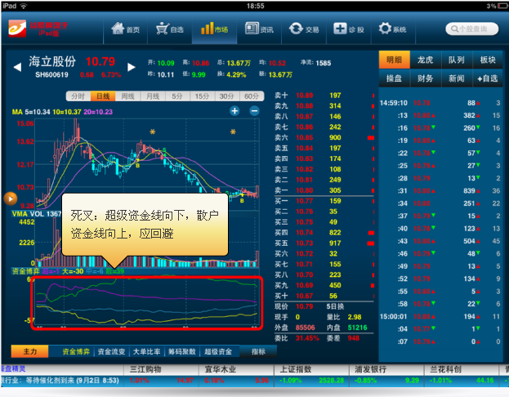Show 资金流变 indicator
509x397 pixels.
pos(111,351)
